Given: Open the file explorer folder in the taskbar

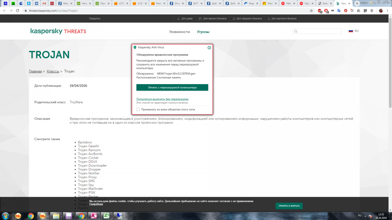Looking at the screenshot, I should pyautogui.click(x=56, y=216).
